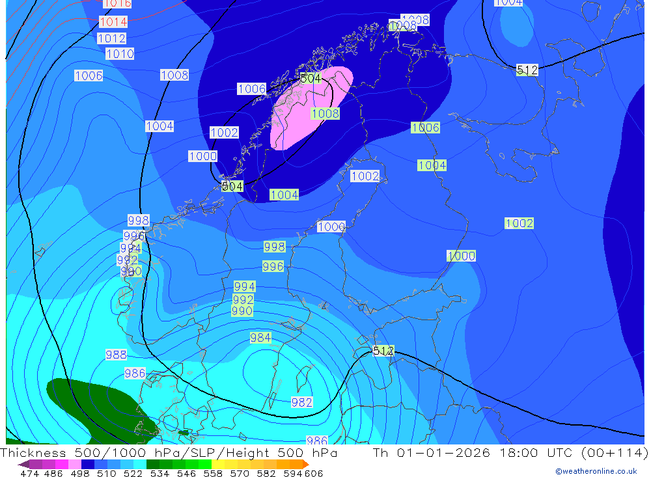Click the red 1014 isobar label
Image resolution: width=651 pixels, height=477 pixels.
(113, 21)
